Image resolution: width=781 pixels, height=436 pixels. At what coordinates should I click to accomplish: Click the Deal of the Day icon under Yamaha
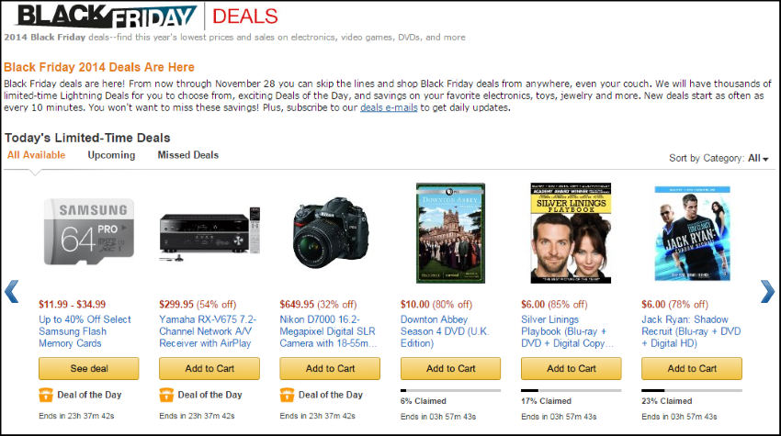(166, 395)
